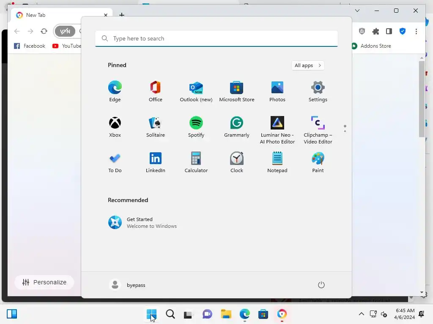Open the YouTube bookmark in browser

pos(66,46)
